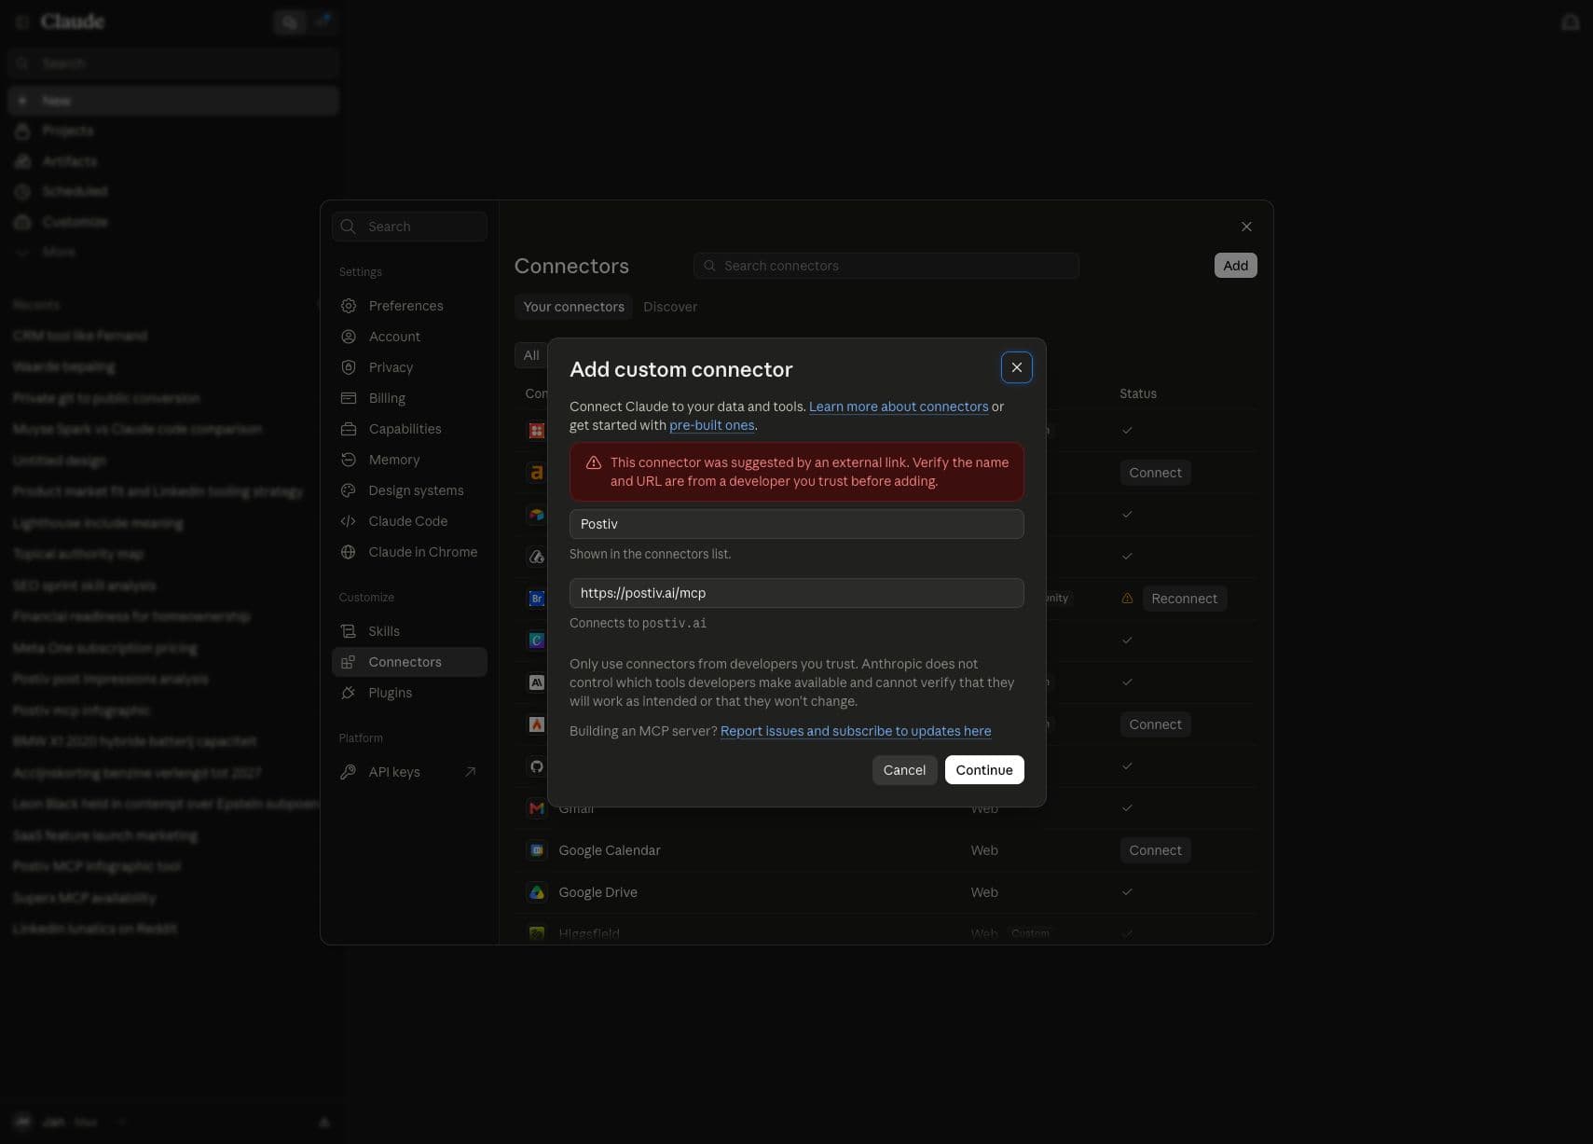Open Capabilities settings
1593x1144 pixels.
coord(409,429)
